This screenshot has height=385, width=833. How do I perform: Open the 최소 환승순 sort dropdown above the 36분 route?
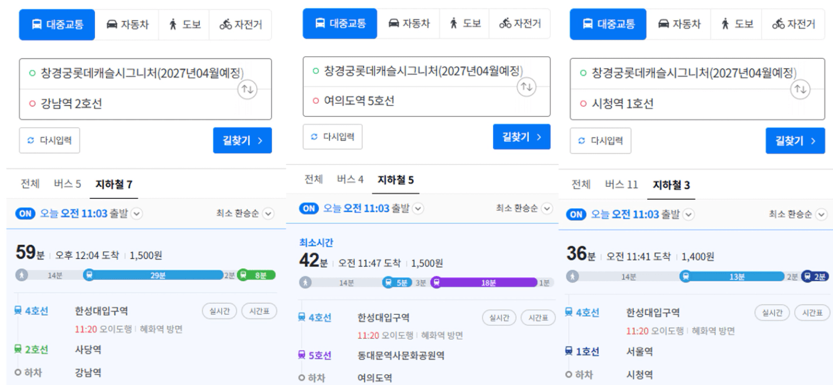pyautogui.click(x=821, y=214)
